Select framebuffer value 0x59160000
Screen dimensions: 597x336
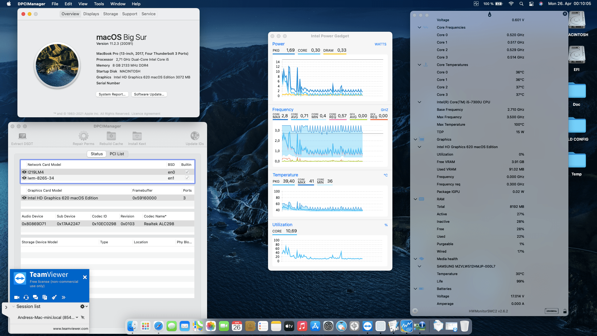(144, 198)
